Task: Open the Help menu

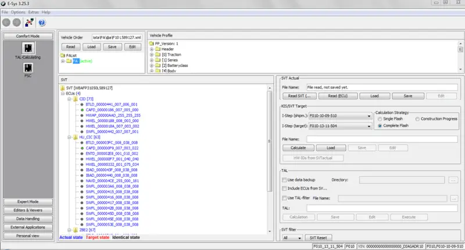Action: click(46, 12)
